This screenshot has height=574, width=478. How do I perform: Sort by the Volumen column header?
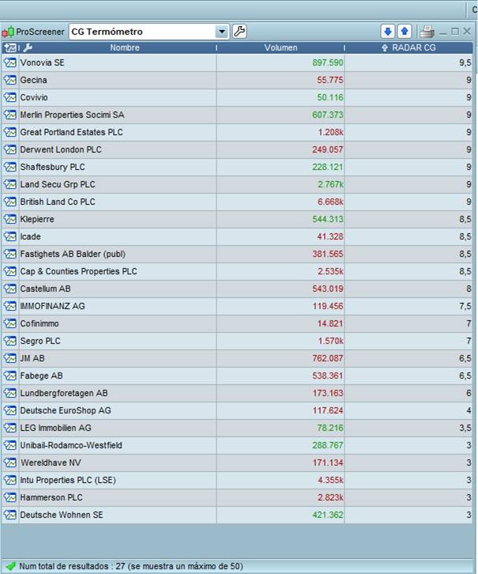[x=280, y=47]
